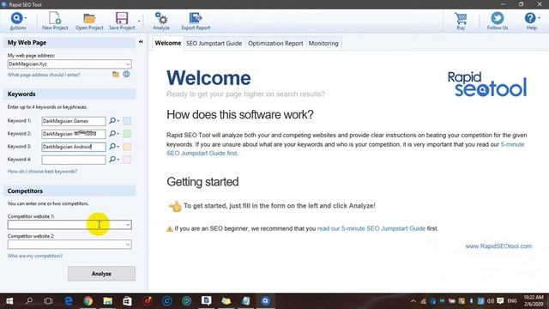Expand My web page address dropdown

point(128,64)
